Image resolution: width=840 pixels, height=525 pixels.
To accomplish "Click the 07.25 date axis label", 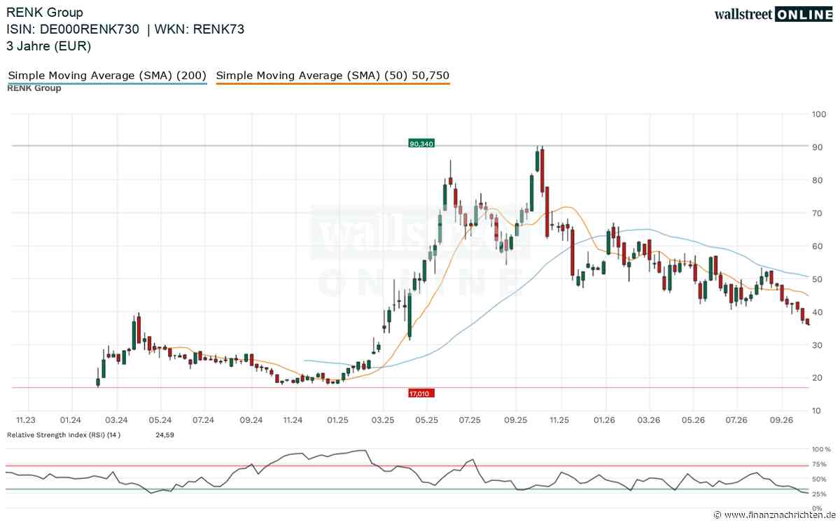I will coord(470,420).
